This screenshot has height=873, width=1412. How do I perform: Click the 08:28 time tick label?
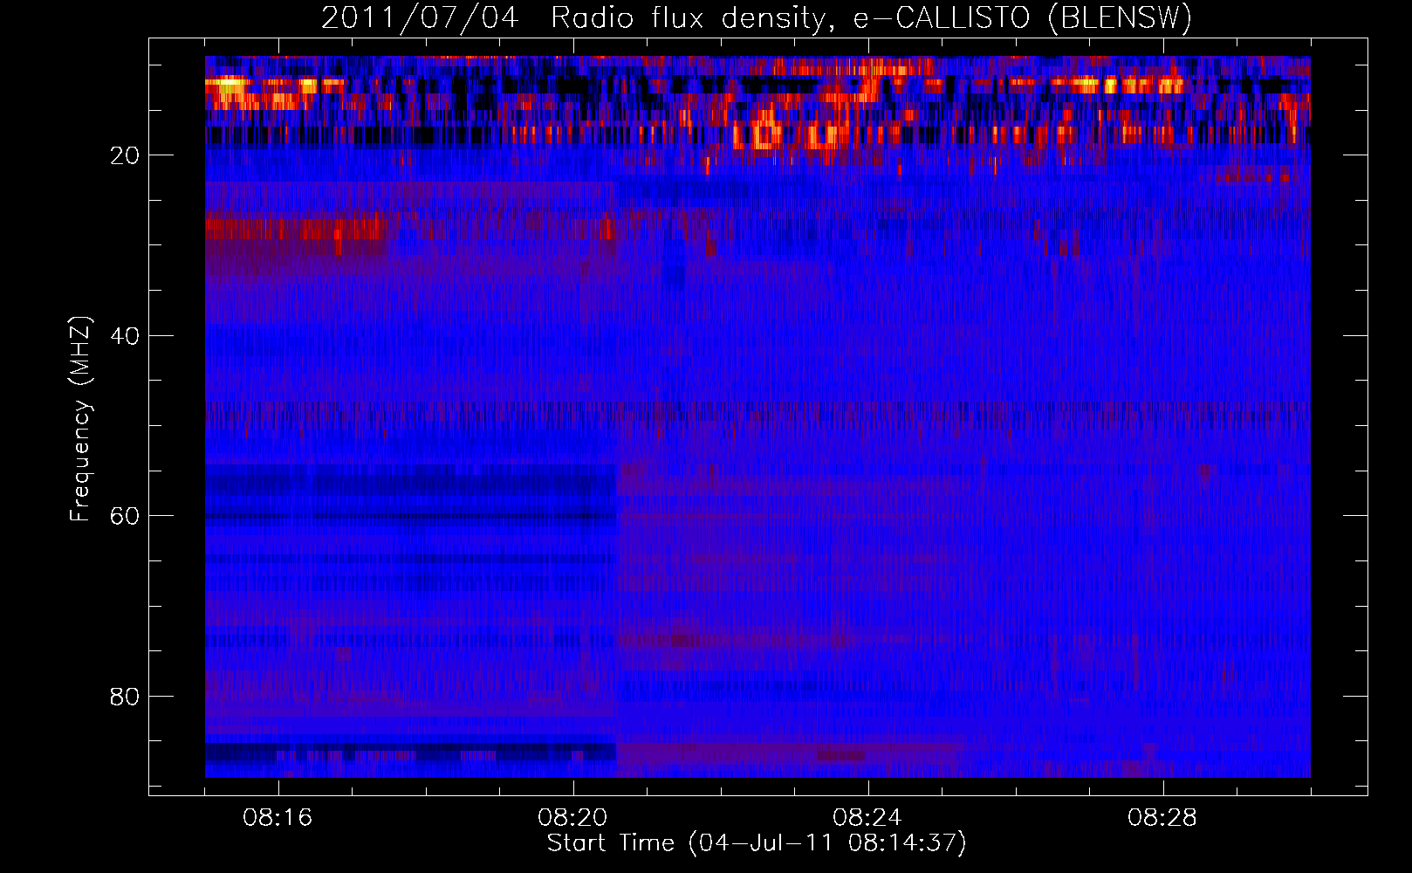coord(1162,817)
